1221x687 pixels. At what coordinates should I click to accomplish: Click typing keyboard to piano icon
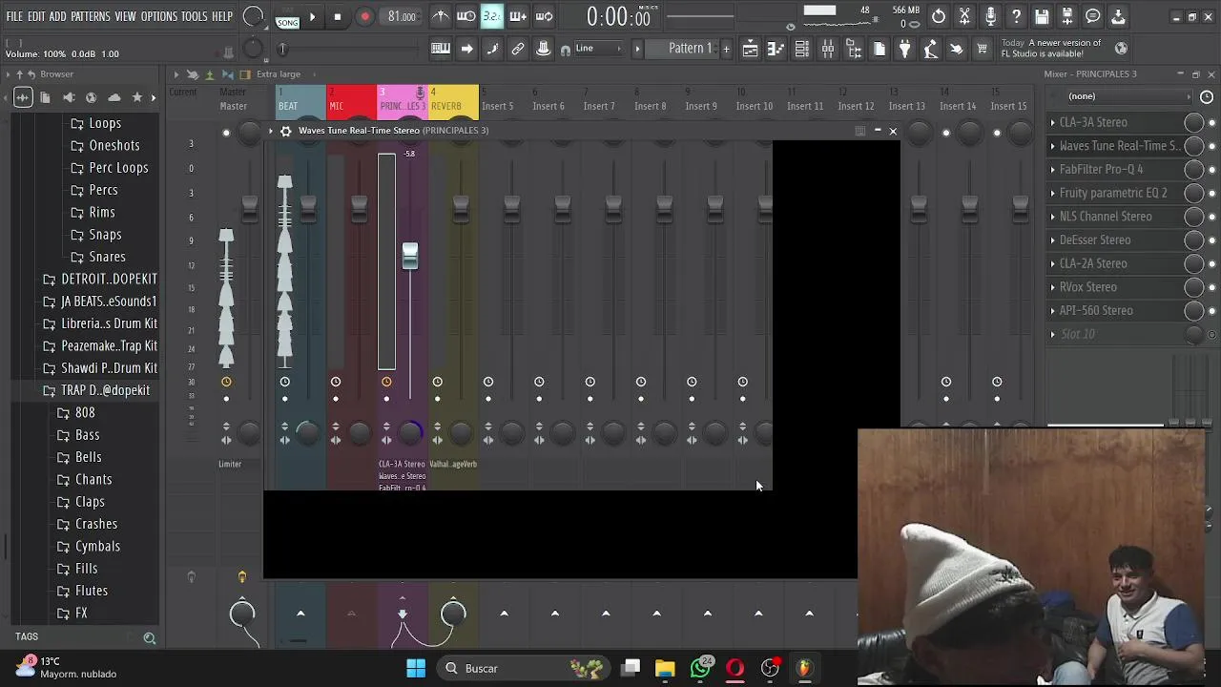(441, 49)
